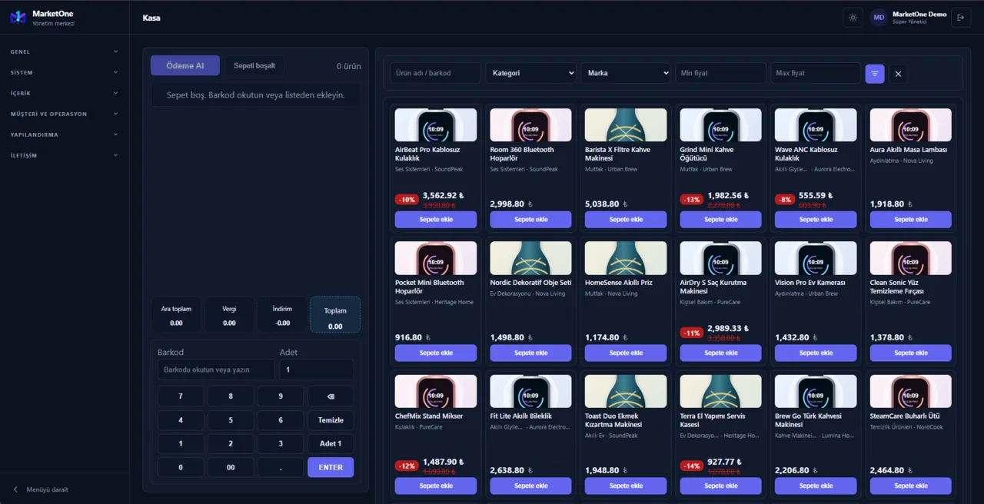The width and height of the screenshot is (984, 504).
Task: Click the Adet 1 keypad button
Action: click(331, 443)
